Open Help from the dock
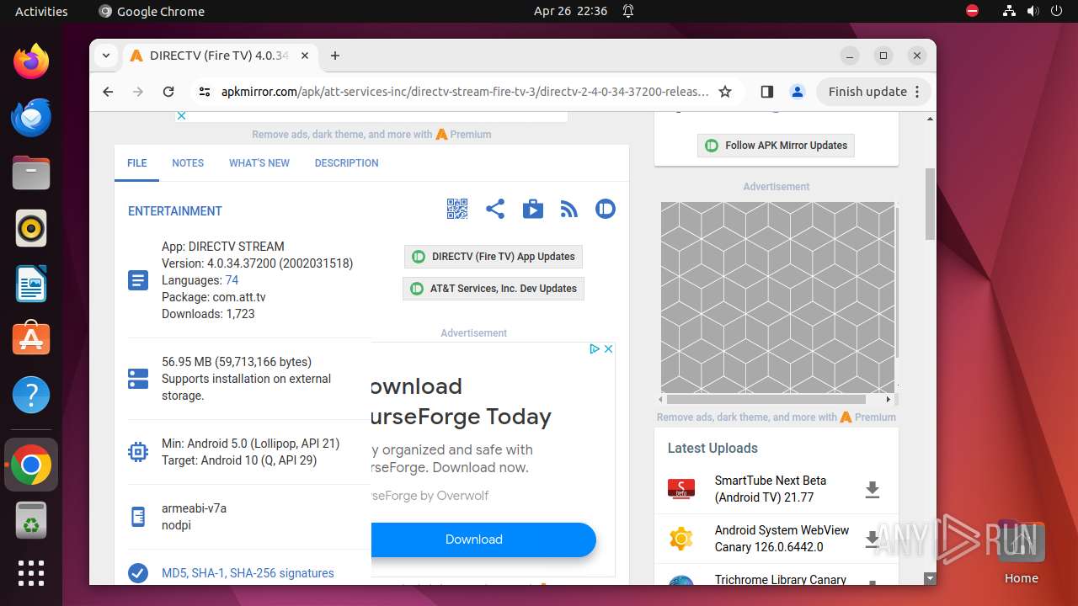Image resolution: width=1078 pixels, height=606 pixels. 31,395
